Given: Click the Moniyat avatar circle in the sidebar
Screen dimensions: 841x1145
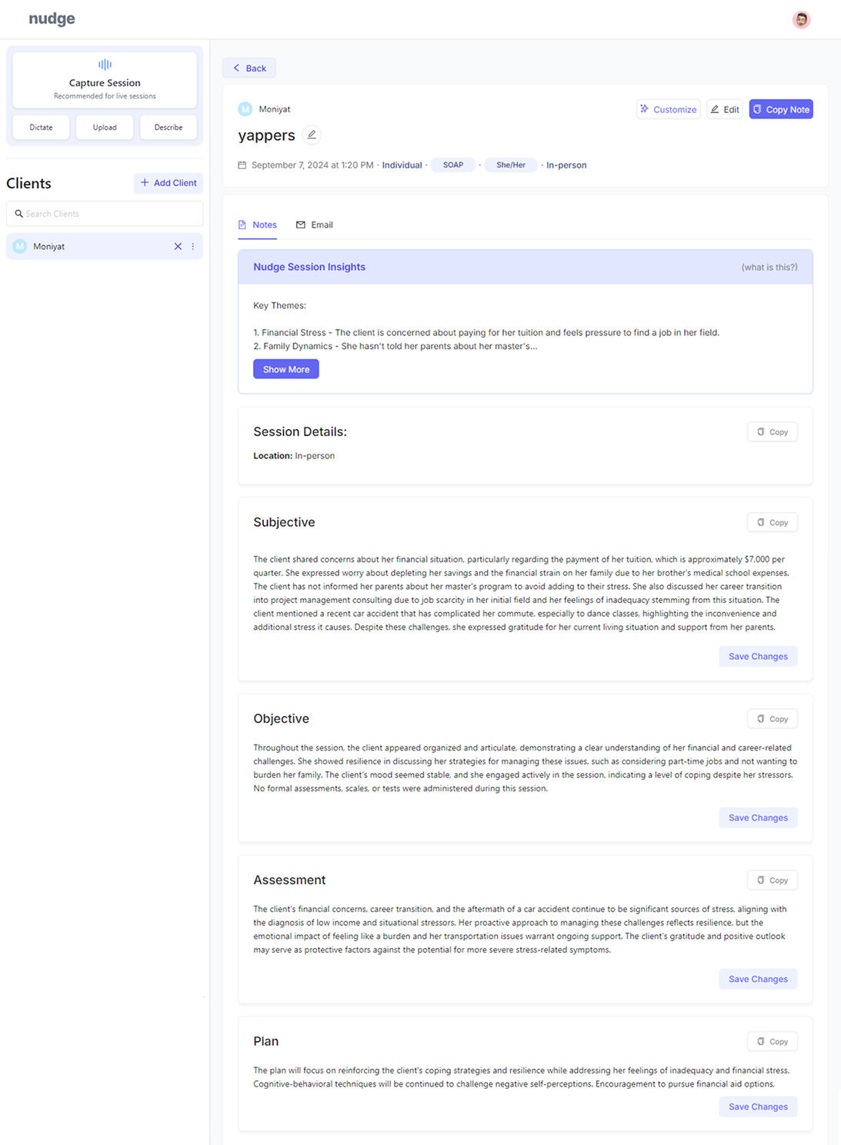Looking at the screenshot, I should [x=18, y=246].
